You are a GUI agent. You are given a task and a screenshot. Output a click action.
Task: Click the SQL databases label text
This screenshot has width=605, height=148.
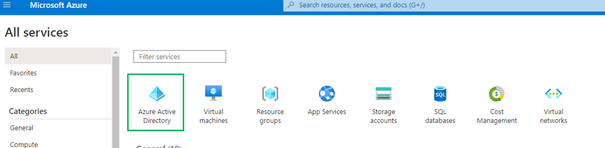click(440, 116)
